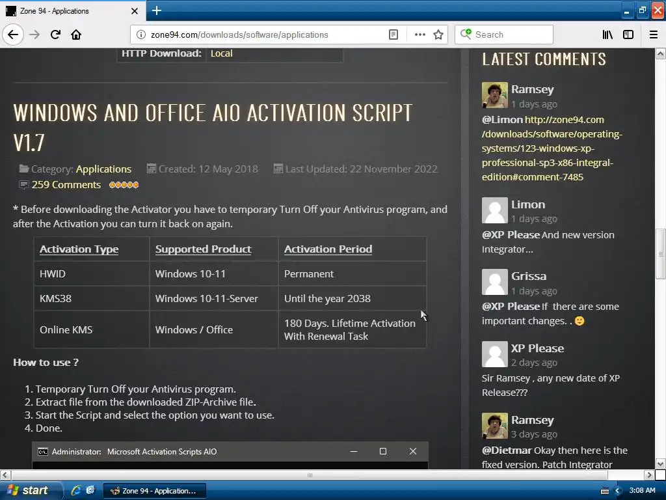Select the Online KMS table cell

(x=91, y=329)
